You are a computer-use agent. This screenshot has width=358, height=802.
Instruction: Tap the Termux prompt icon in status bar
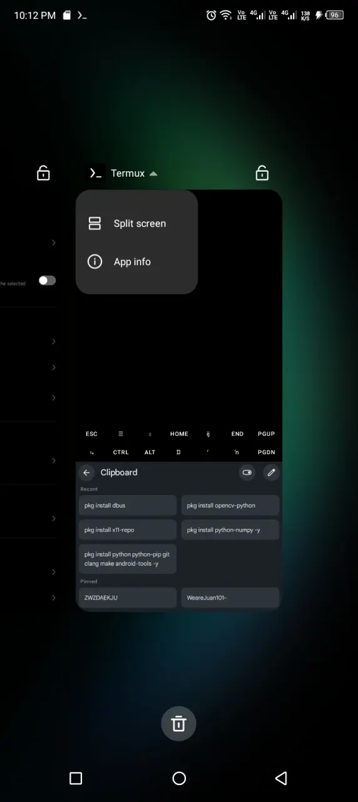click(82, 15)
